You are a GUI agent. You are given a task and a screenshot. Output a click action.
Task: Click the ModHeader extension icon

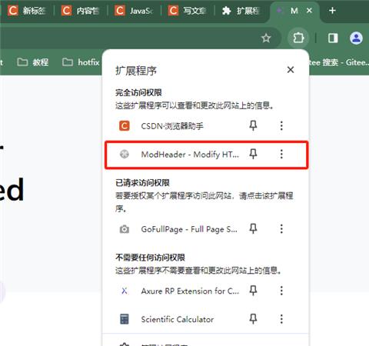(125, 155)
